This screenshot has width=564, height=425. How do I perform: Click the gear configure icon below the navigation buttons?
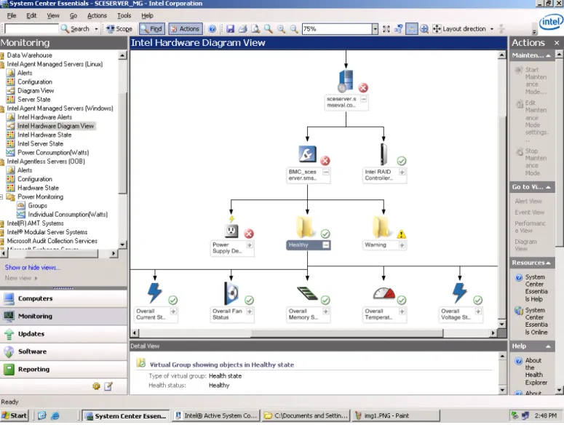click(x=96, y=386)
